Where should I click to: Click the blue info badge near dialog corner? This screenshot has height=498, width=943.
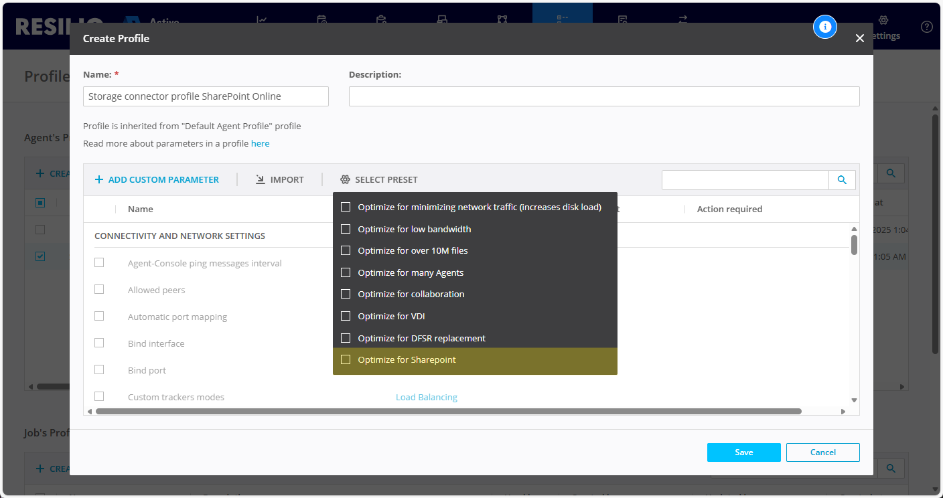click(x=825, y=27)
